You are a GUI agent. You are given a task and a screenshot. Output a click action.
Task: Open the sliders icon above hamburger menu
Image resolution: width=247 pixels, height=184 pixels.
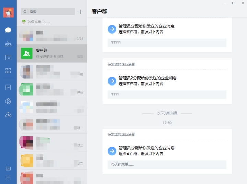pyautogui.click(x=8, y=169)
